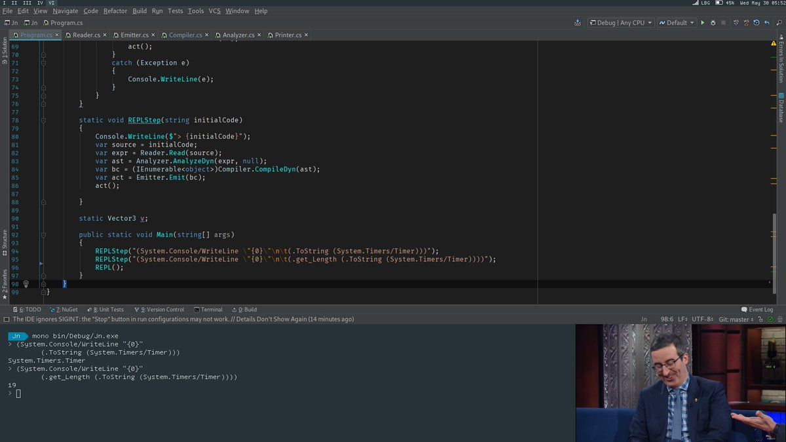Collapse the REPLStep method fold marker

[x=43, y=120]
